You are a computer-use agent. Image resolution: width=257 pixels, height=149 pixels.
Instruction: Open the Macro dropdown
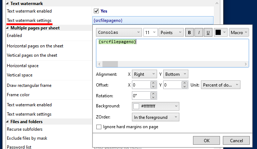tap(239, 32)
